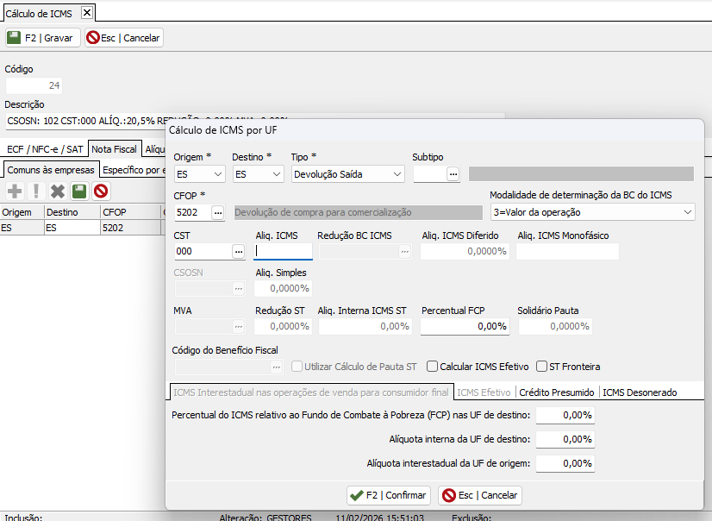712x521 pixels.
Task: Switch to the ICMS Desonerado tab
Action: tap(640, 392)
